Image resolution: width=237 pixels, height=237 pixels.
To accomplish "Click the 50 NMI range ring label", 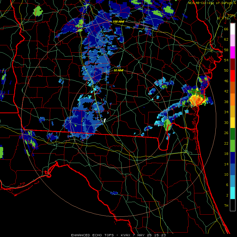I will pos(118,70).
